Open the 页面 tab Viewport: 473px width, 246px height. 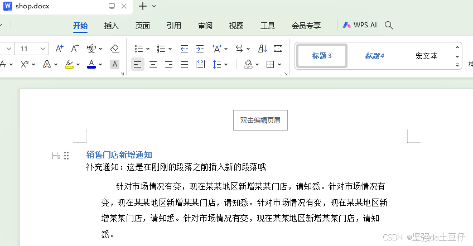143,26
